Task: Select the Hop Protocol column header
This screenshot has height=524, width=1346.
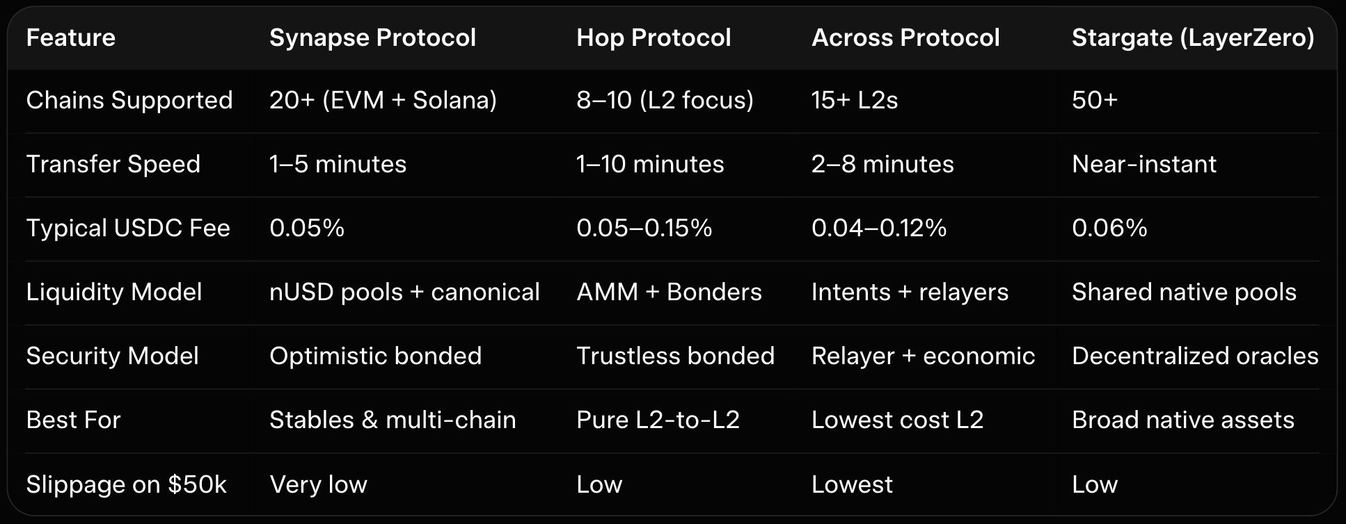Action: [654, 38]
